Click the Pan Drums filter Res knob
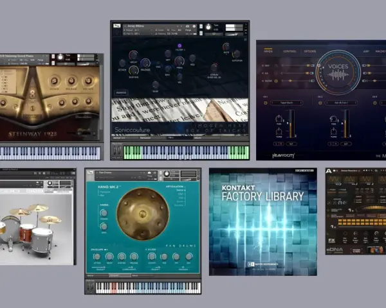Viewport: 386px width, 308px height. click(163, 257)
